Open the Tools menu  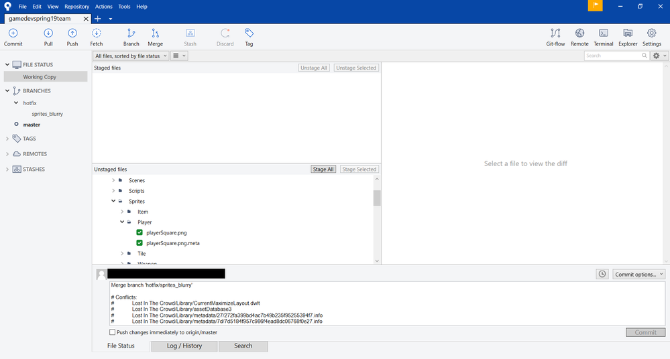pyautogui.click(x=124, y=7)
